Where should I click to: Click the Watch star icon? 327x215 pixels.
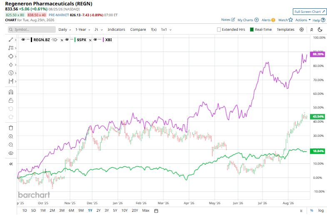tap(291, 20)
